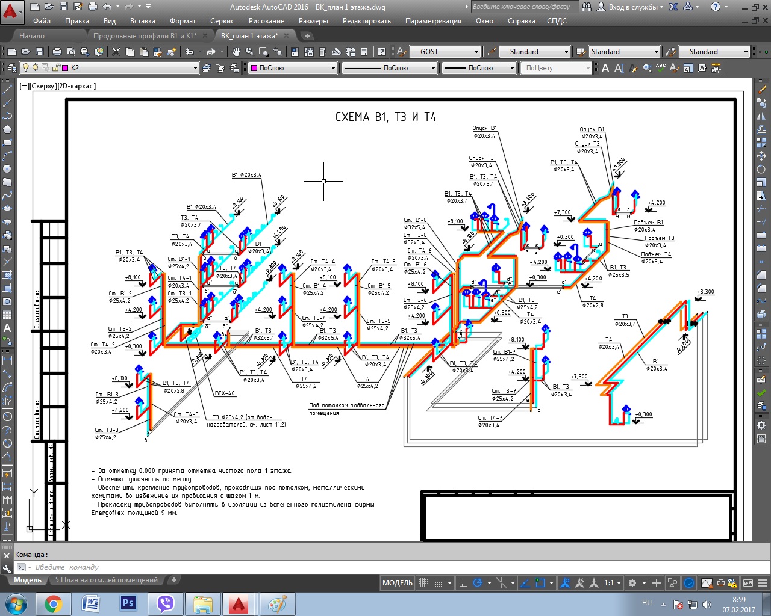Screen dimensions: 771x616
Task: Open Google Chrome from the taskbar
Action: (x=53, y=604)
